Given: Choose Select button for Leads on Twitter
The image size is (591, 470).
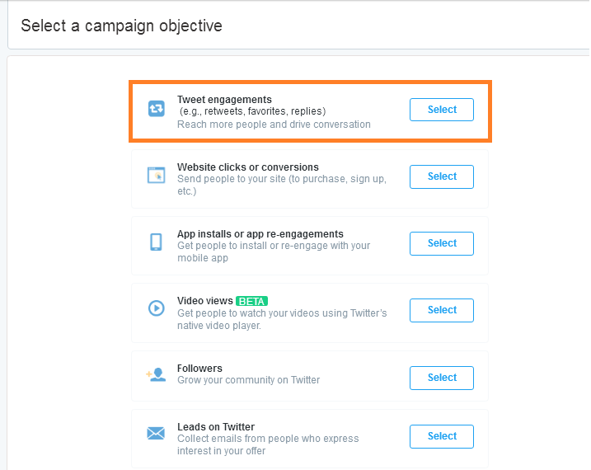Looking at the screenshot, I should click(442, 436).
